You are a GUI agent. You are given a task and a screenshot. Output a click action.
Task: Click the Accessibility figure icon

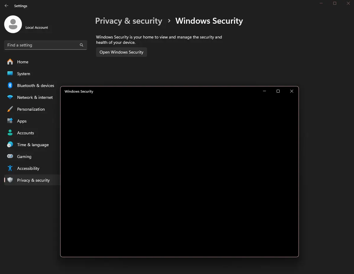(10, 168)
